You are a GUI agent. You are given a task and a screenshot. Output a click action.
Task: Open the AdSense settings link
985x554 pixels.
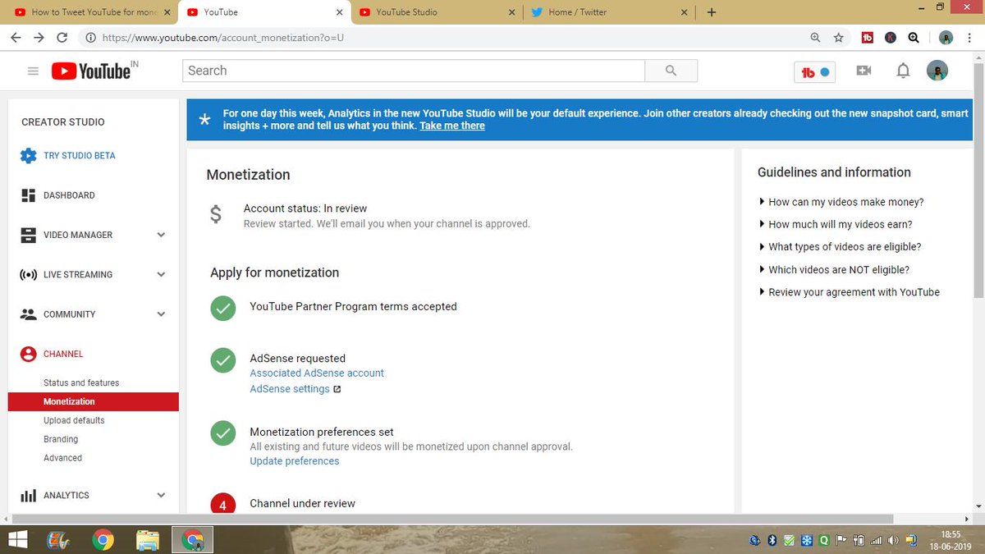(290, 389)
